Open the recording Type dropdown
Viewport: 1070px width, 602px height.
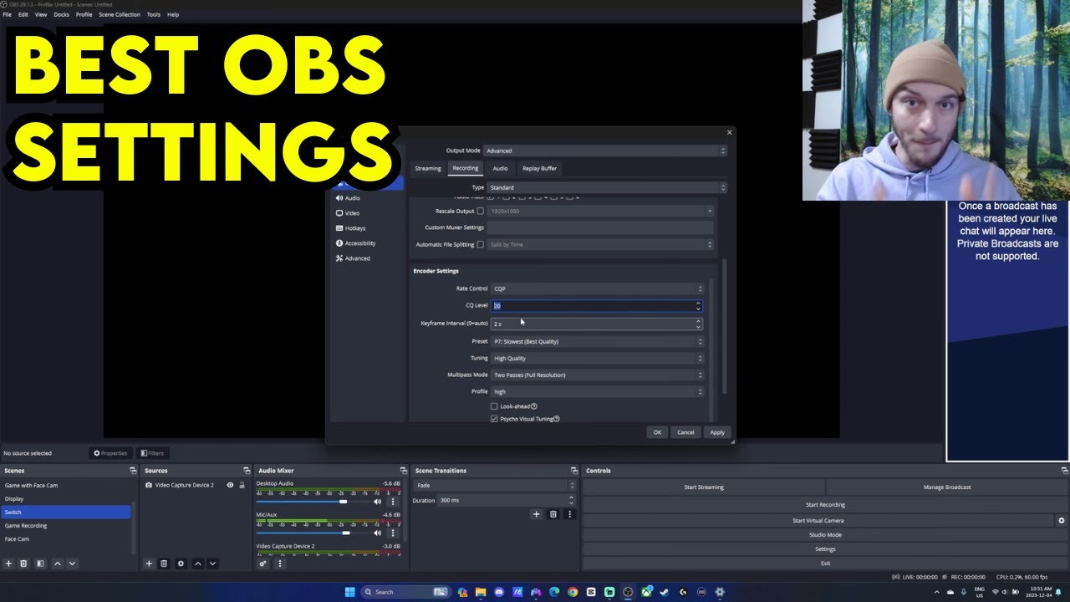(x=608, y=187)
